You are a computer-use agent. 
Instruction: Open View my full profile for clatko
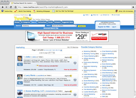[x=70, y=70]
